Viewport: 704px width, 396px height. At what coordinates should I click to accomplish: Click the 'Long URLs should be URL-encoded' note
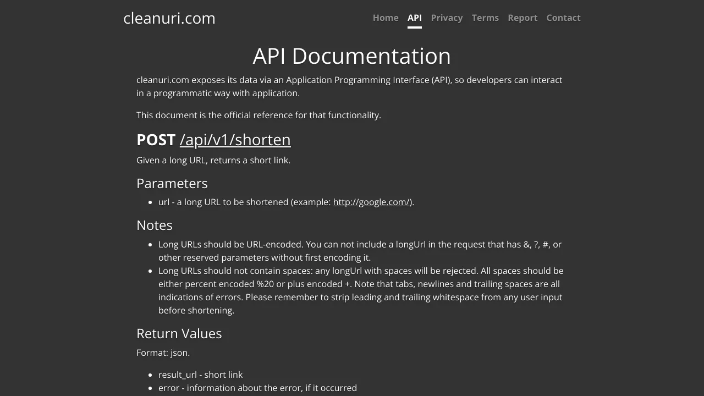[360, 251]
